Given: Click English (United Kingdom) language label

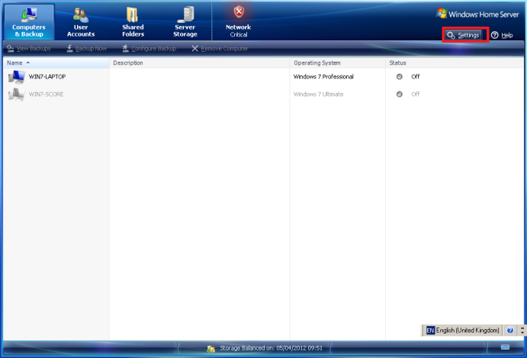Looking at the screenshot, I should (x=468, y=331).
